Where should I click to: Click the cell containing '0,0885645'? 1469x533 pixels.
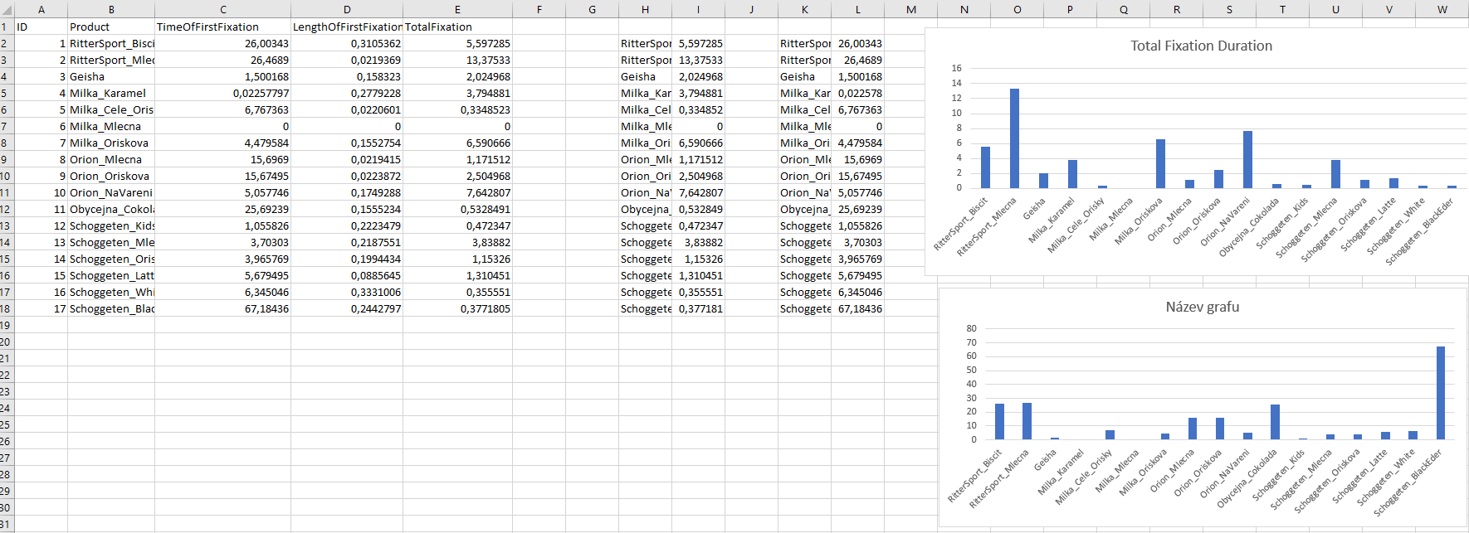[x=347, y=275]
